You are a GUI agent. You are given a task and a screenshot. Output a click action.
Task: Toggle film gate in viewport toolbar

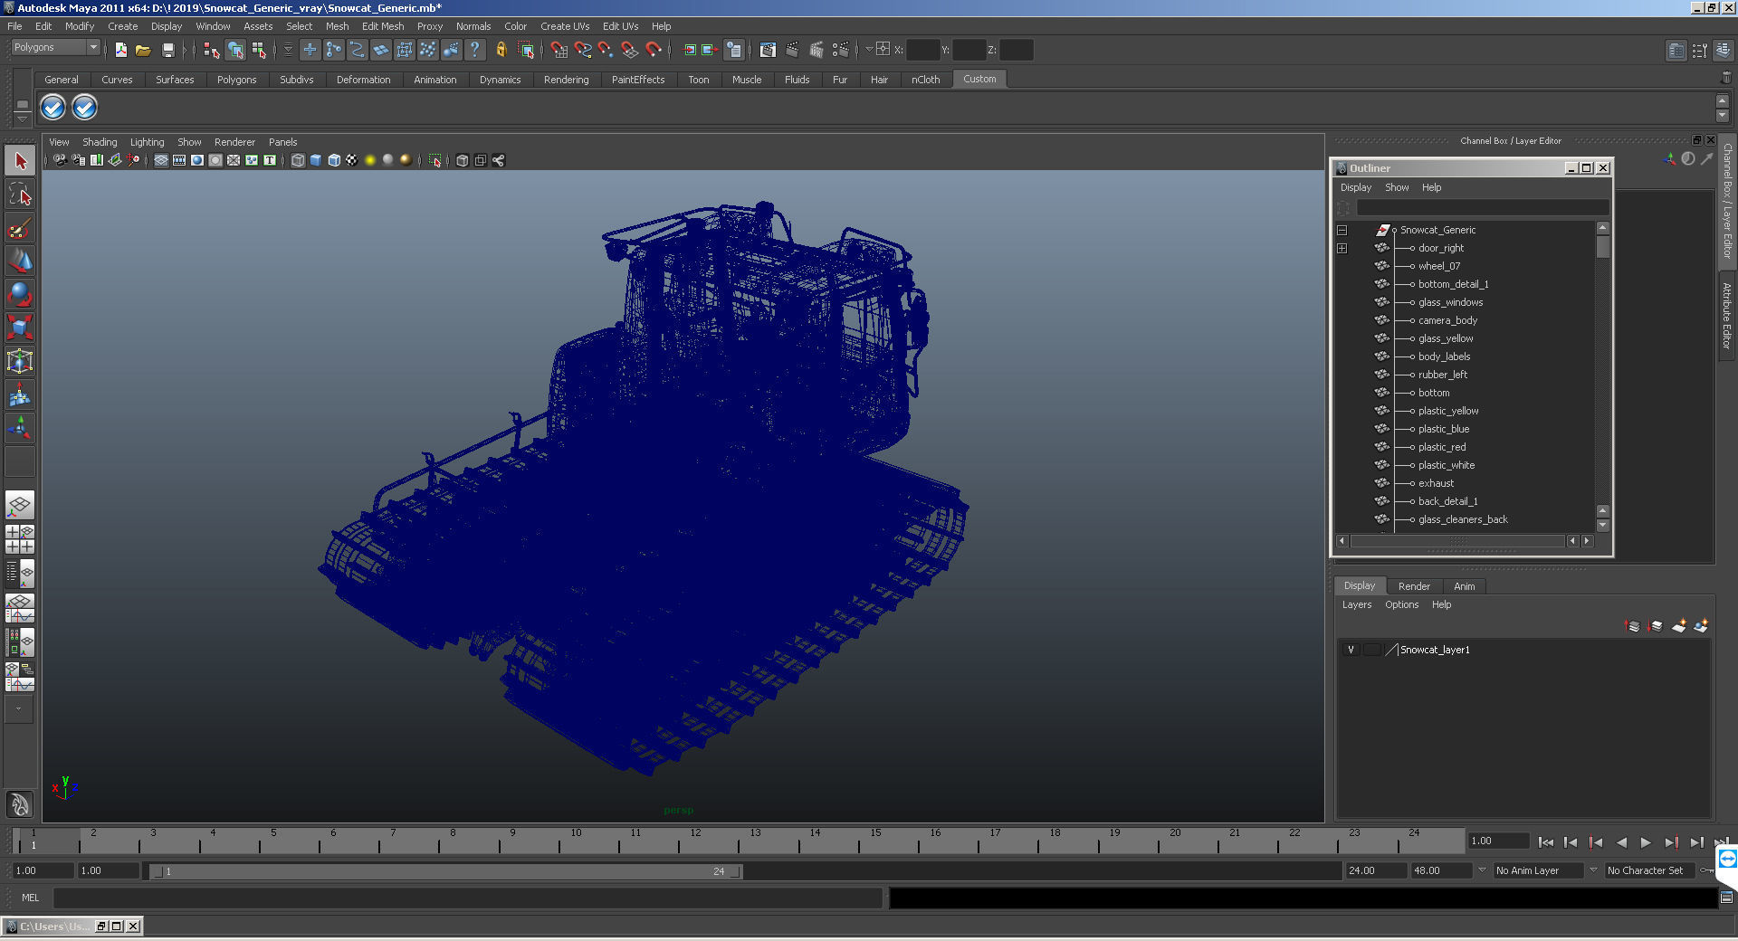(x=179, y=160)
